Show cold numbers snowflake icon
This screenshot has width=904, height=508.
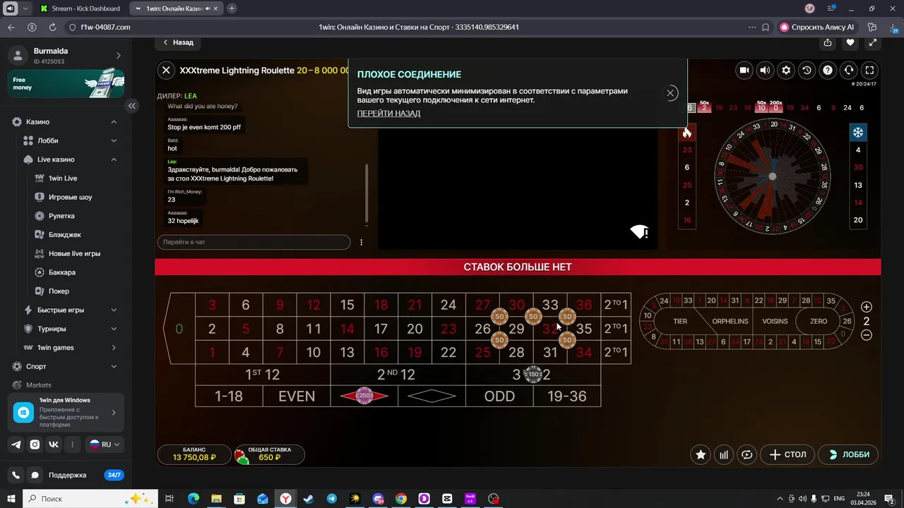click(x=858, y=133)
